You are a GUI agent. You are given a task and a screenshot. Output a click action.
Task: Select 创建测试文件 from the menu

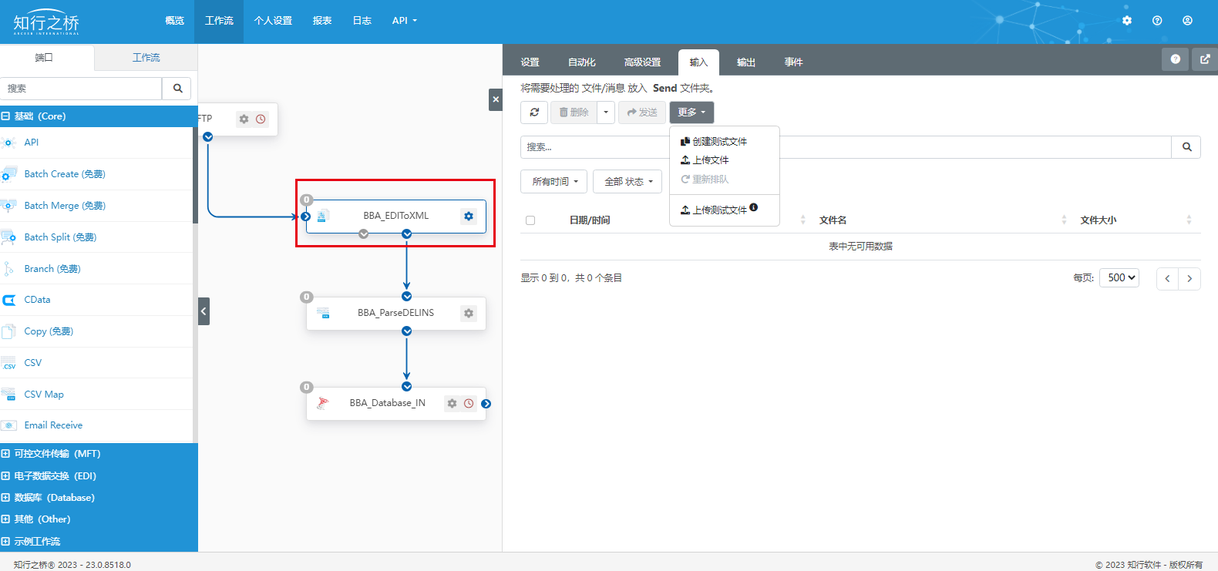coord(718,142)
